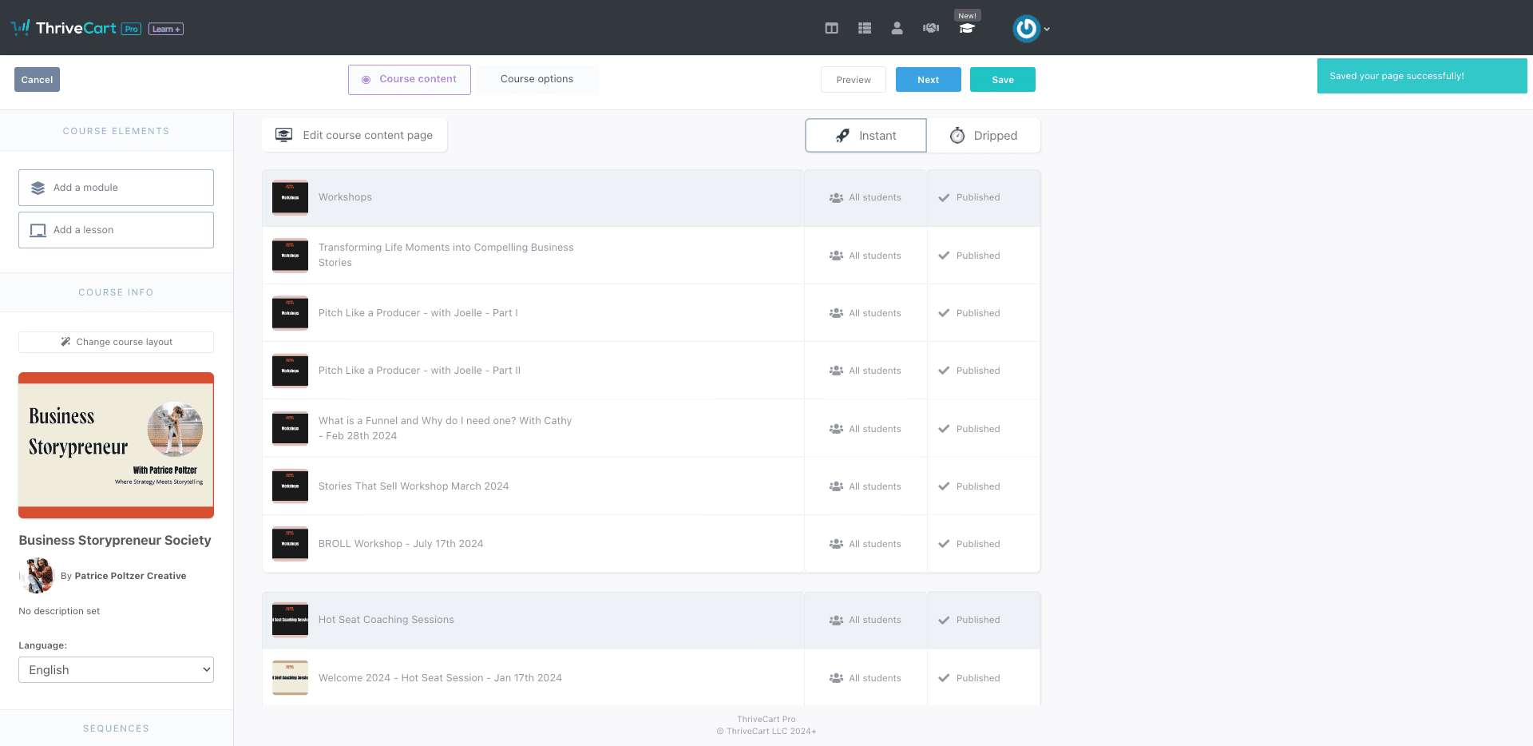The height and width of the screenshot is (746, 1533).
Task: Open the Learn graduation cap icon
Action: click(x=967, y=29)
